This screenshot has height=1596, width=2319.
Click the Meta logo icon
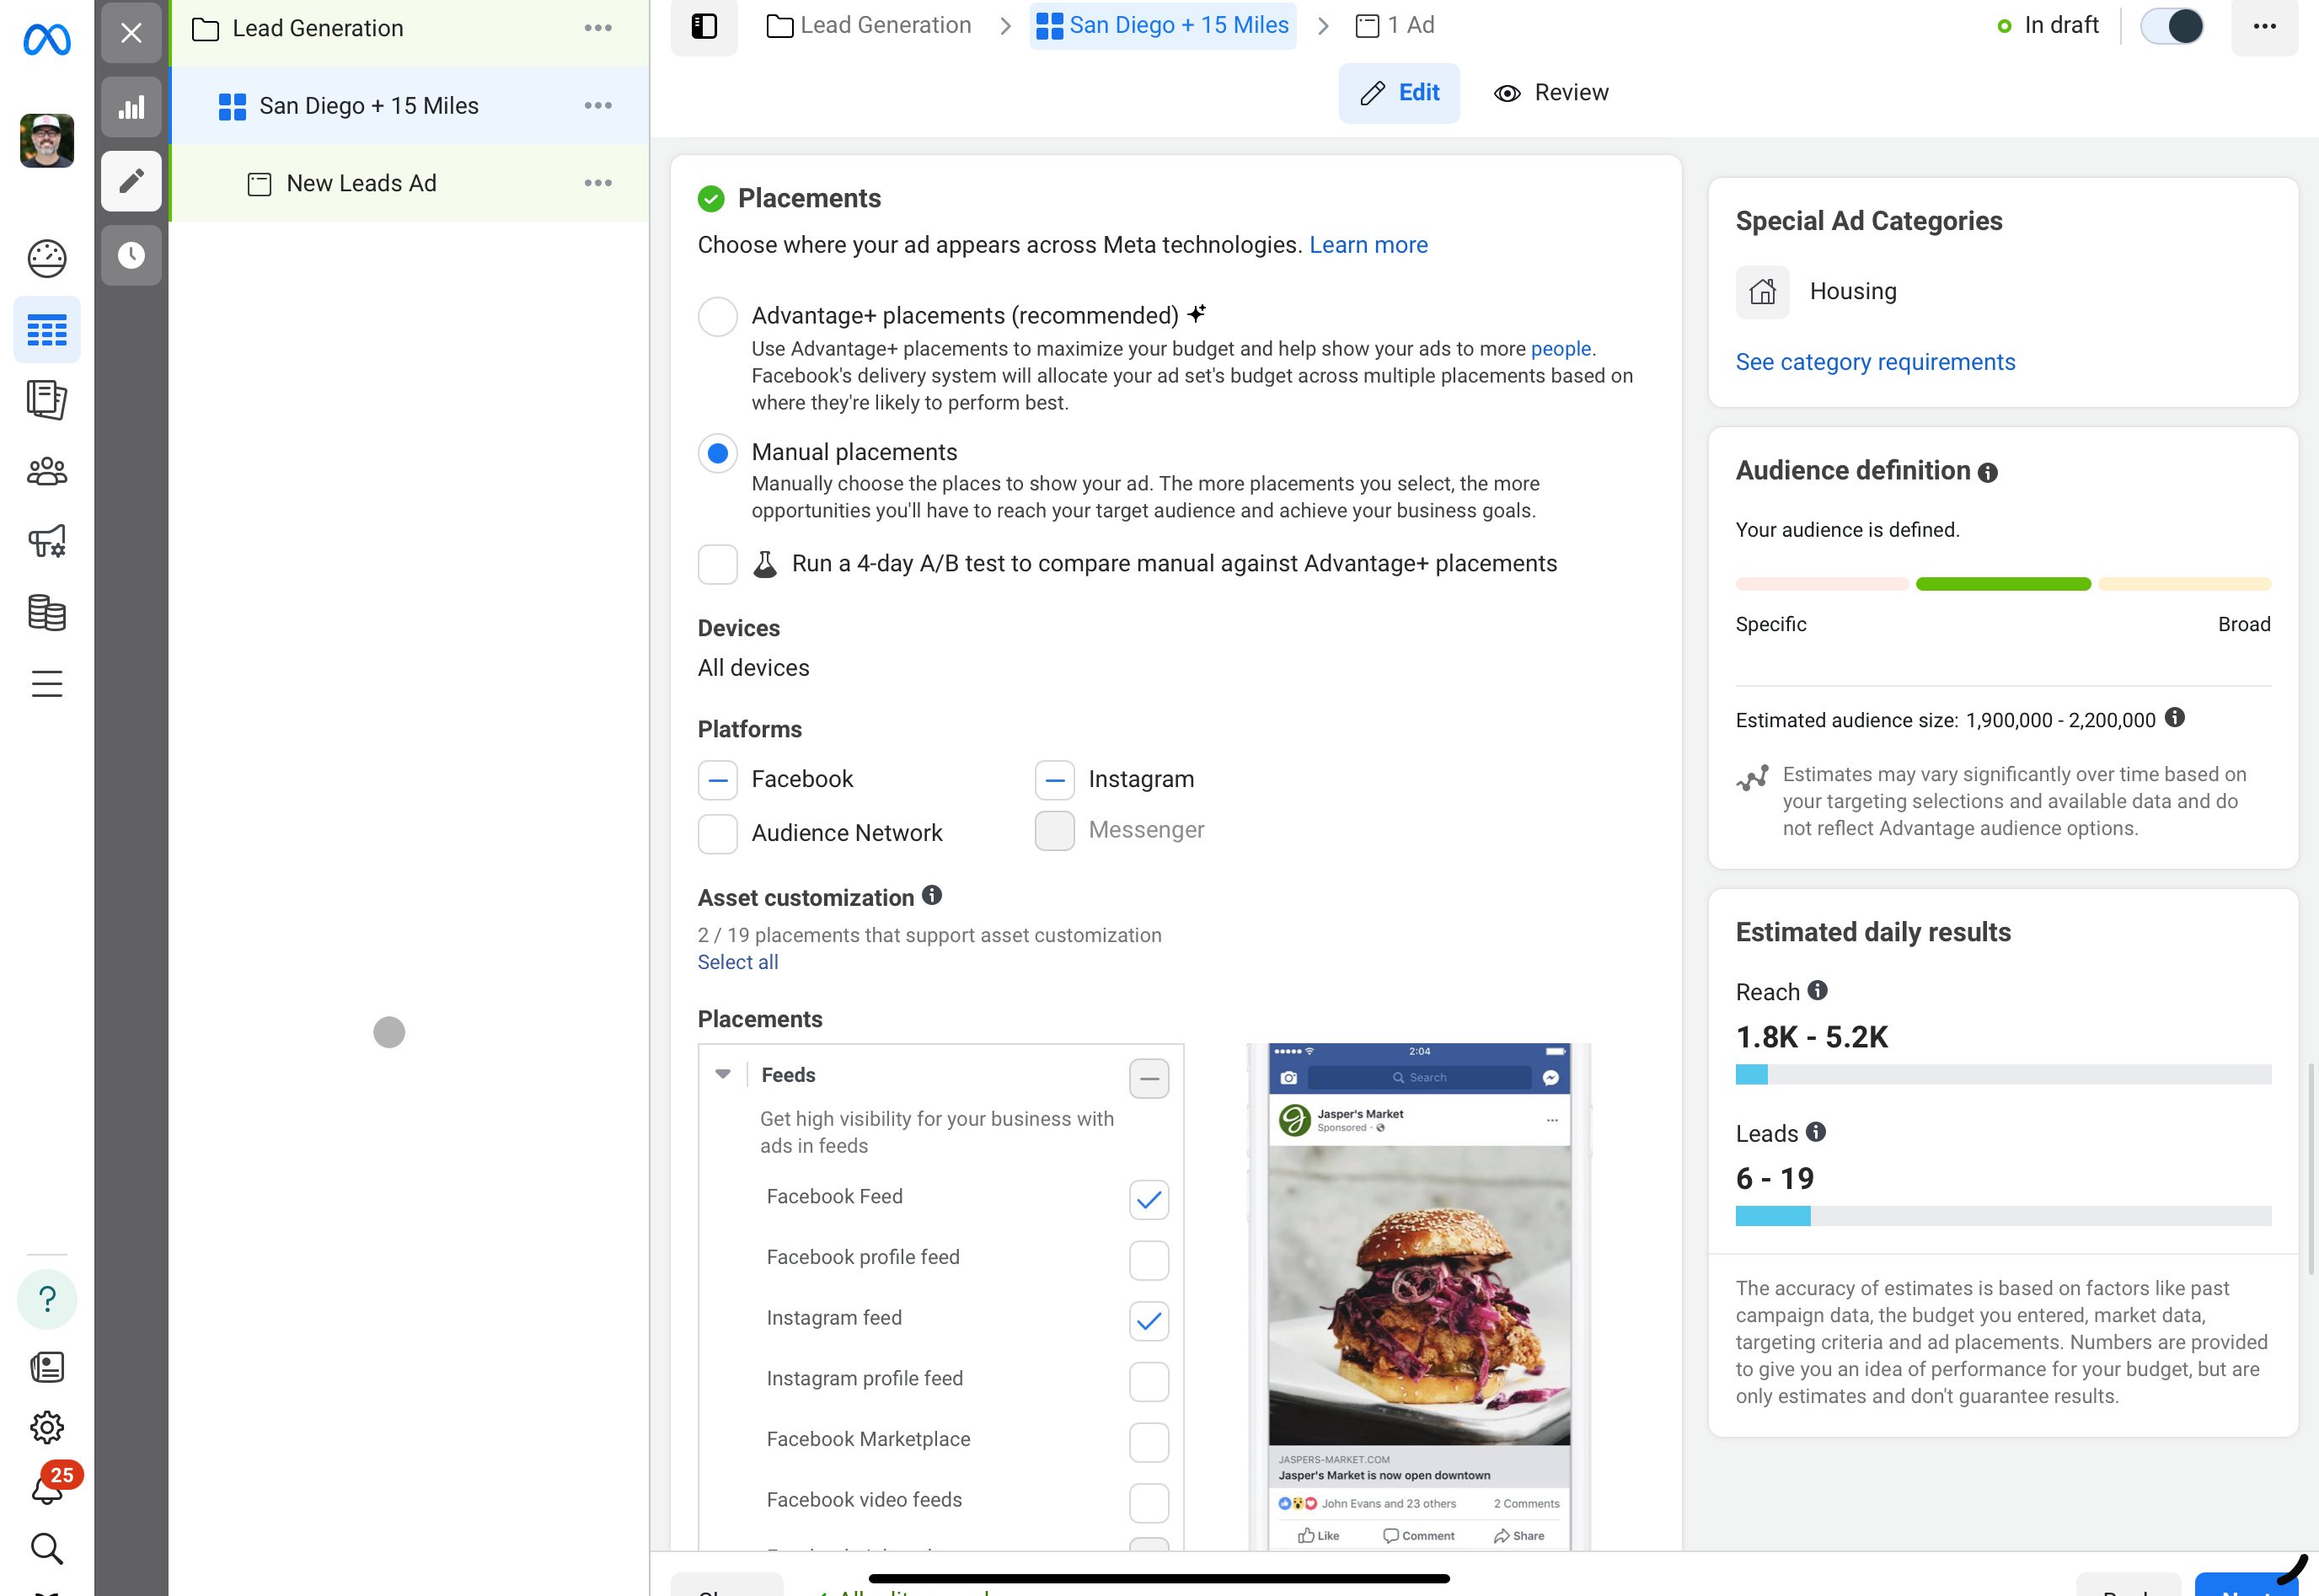pos(46,40)
